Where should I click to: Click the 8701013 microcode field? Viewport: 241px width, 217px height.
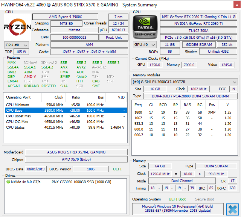point(118,30)
